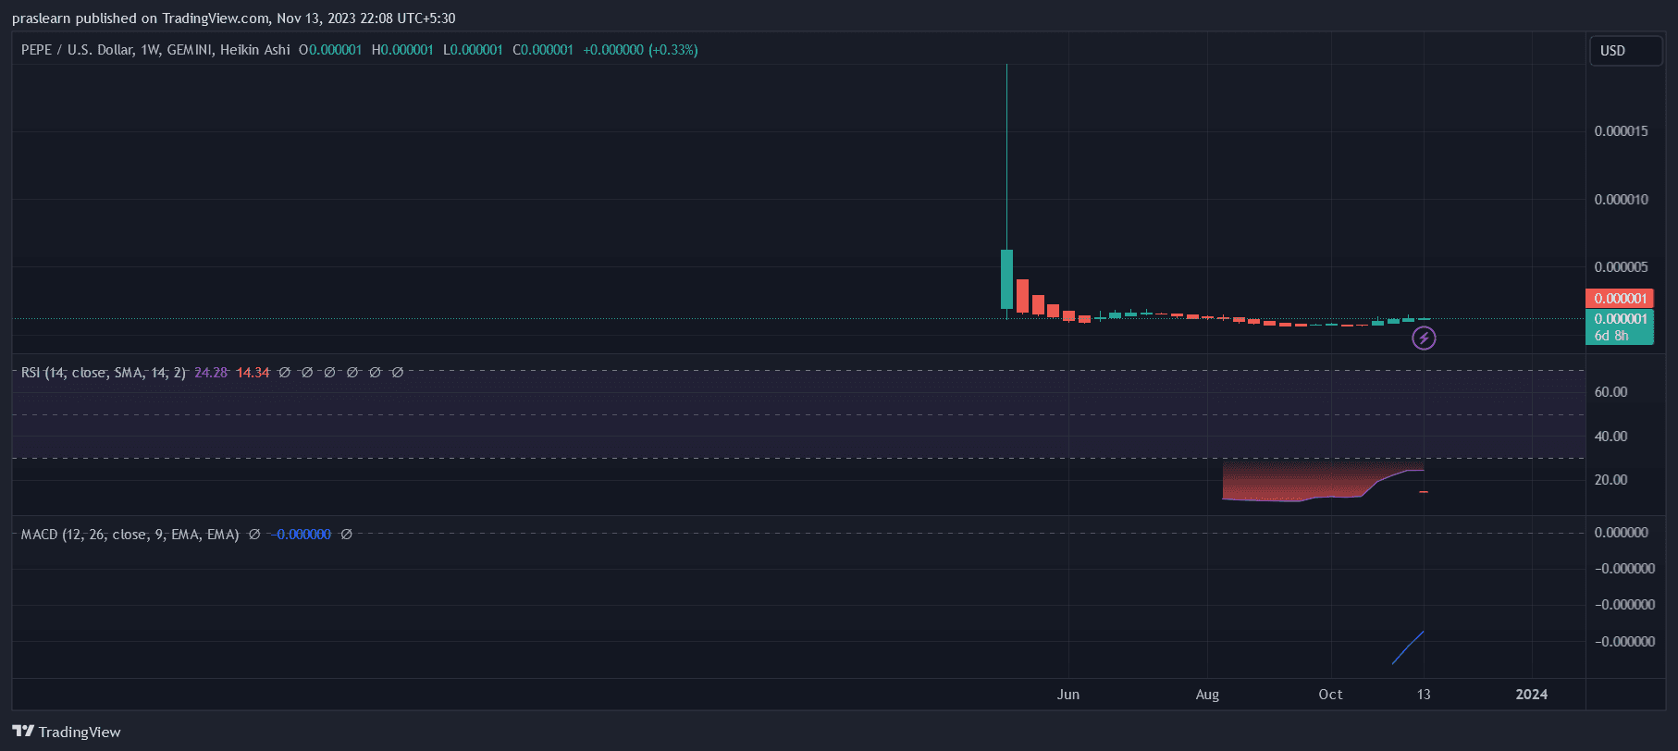Select the blue MACD value -0.000000
This screenshot has width=1678, height=751.
[302, 535]
